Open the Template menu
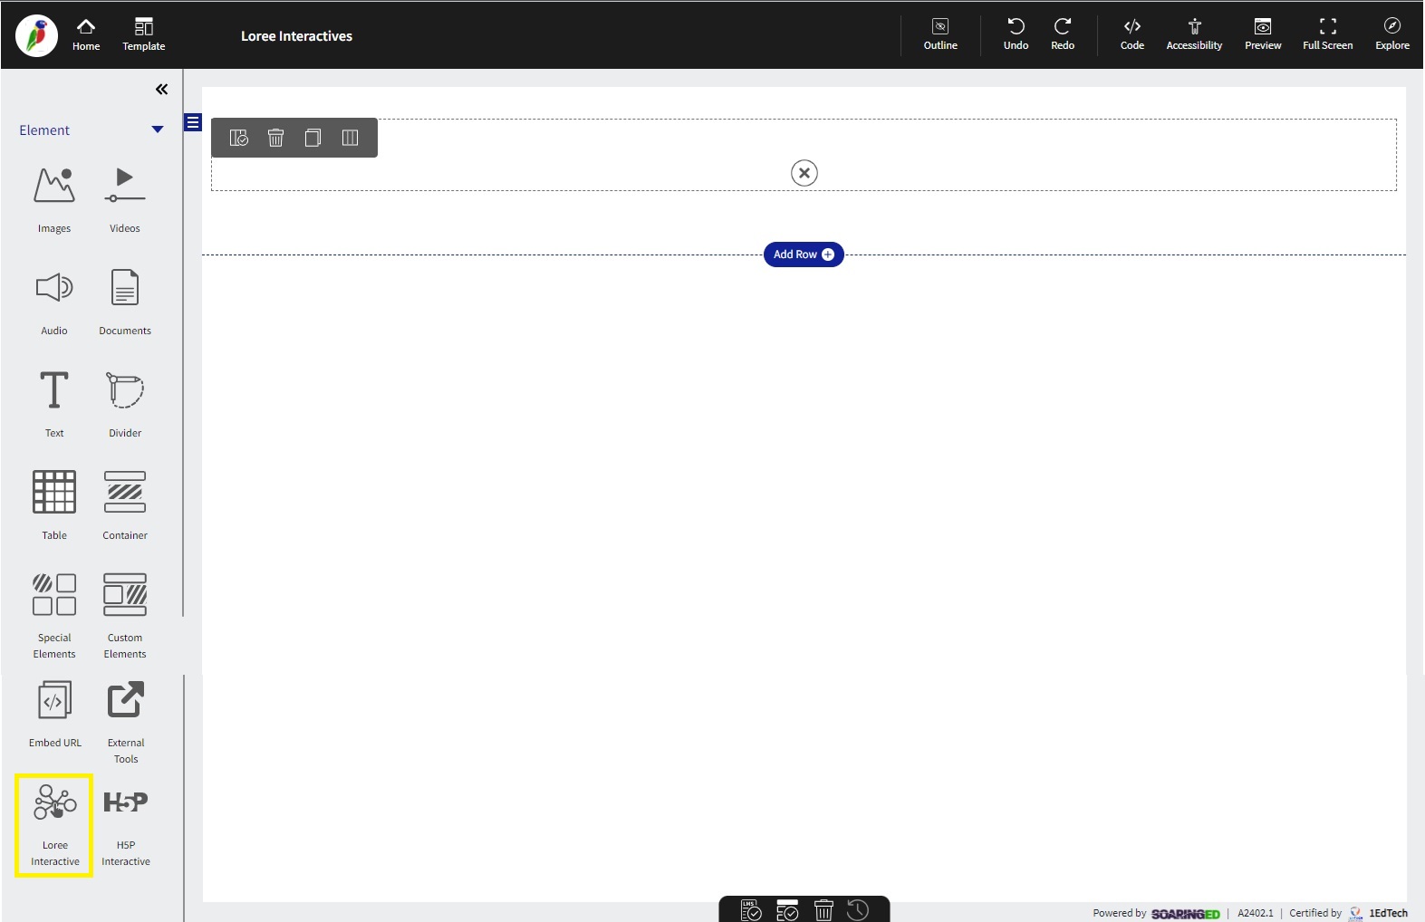The height and width of the screenshot is (922, 1425). pos(144,34)
